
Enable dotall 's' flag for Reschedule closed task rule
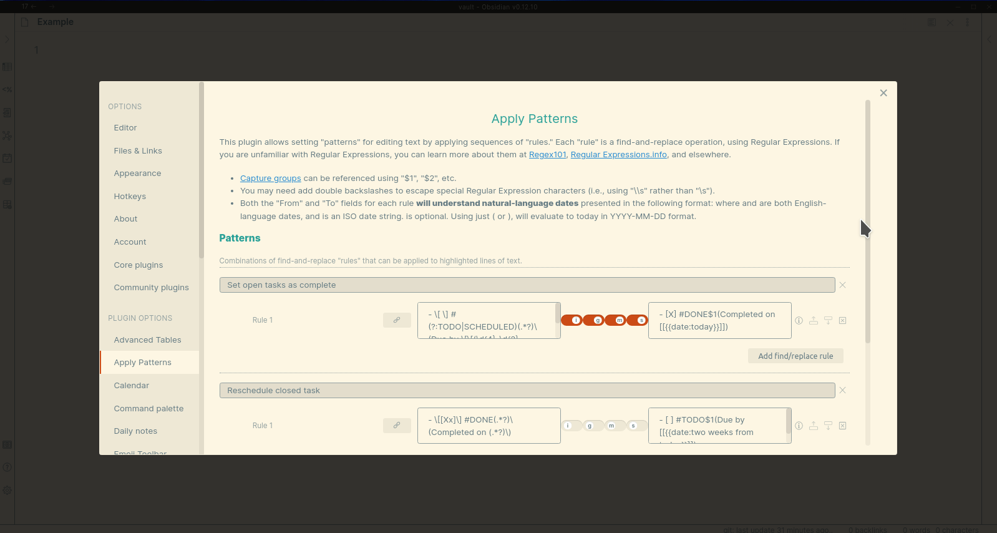click(x=637, y=426)
